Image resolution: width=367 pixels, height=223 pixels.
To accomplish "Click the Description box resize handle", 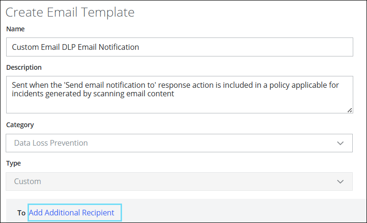I will click(349, 110).
